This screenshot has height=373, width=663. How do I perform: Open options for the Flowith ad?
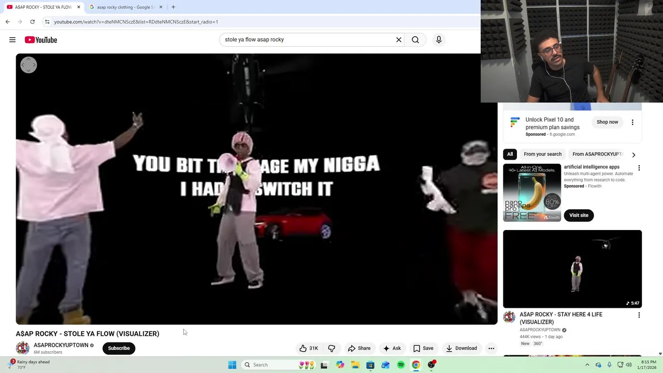(x=639, y=168)
